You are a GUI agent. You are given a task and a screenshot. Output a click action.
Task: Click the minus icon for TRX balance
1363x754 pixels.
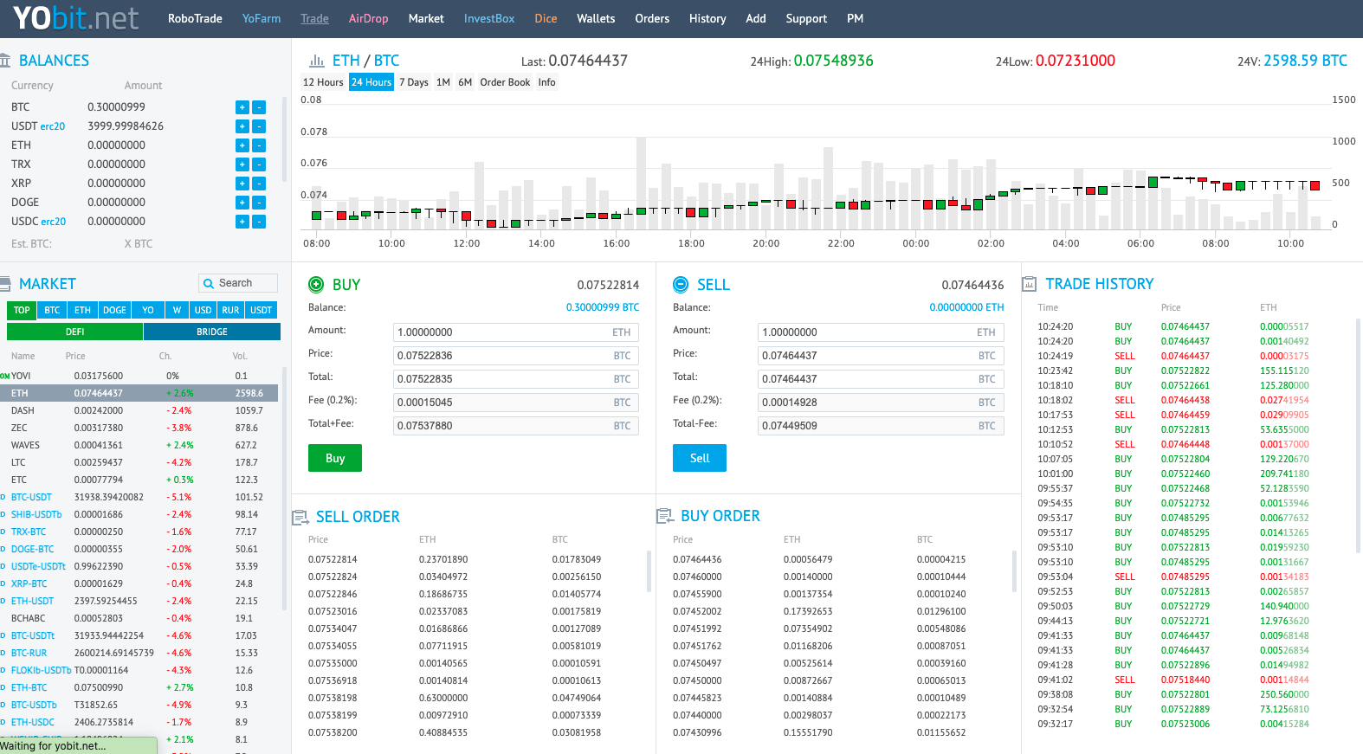259,164
